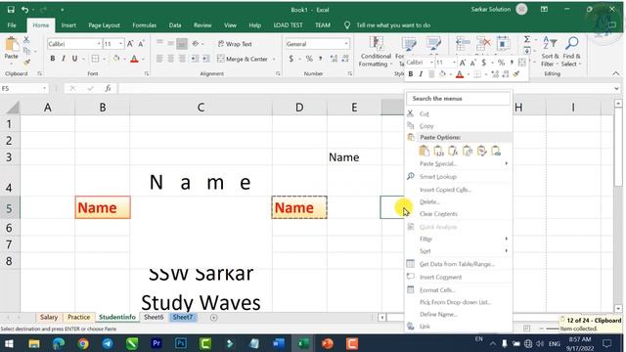Image resolution: width=626 pixels, height=352 pixels.
Task: Open the mini toolbar font size dropdown
Action: coord(454,63)
